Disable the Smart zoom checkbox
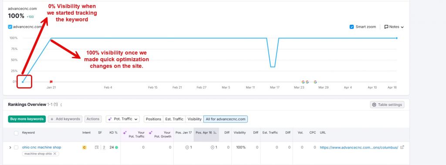 point(352,27)
